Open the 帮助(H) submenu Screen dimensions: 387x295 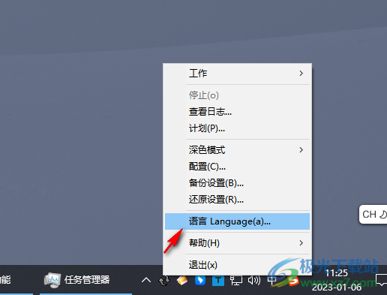237,243
